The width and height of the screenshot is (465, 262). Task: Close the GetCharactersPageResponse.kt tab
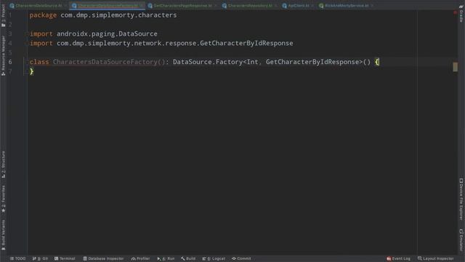(216, 5)
